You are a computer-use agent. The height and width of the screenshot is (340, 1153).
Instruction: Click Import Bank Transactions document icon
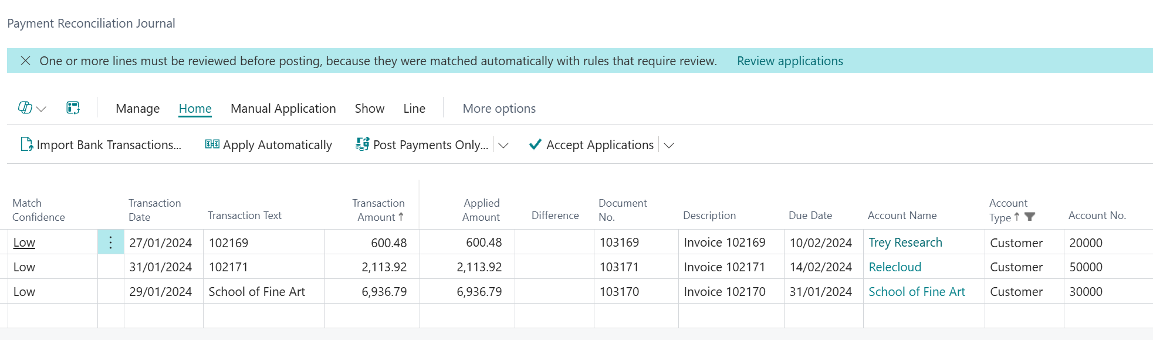(x=26, y=144)
